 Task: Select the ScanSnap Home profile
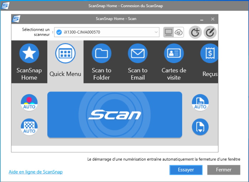pyautogui.click(x=29, y=62)
